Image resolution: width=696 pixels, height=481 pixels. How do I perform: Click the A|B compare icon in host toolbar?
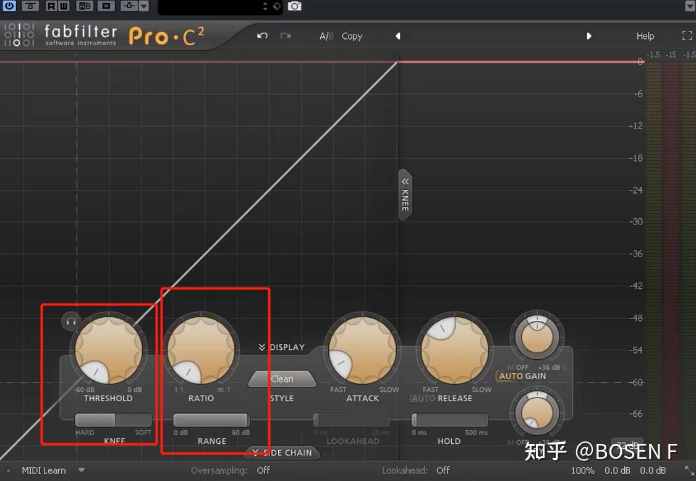coord(84,6)
